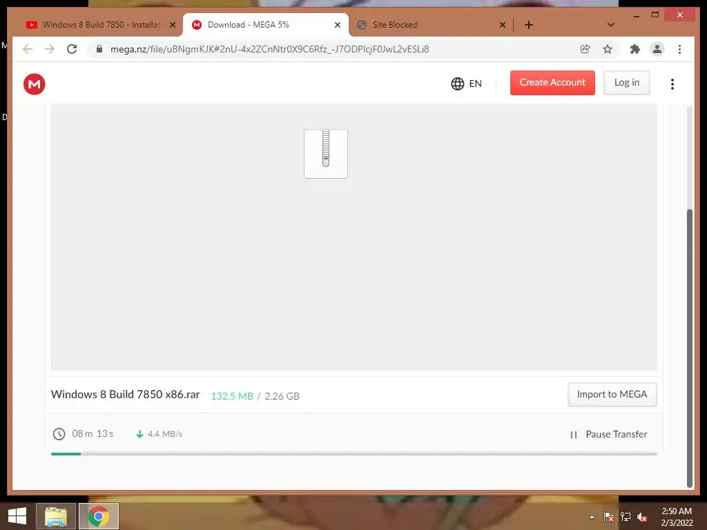Minimize the Chrome window
This screenshot has width=707, height=530.
pos(636,15)
